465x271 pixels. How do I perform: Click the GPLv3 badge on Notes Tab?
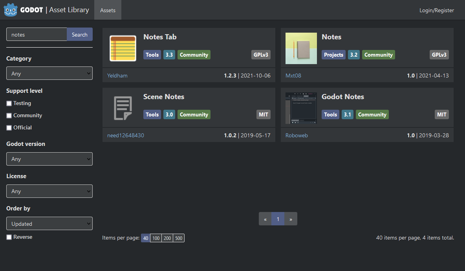pyautogui.click(x=261, y=55)
